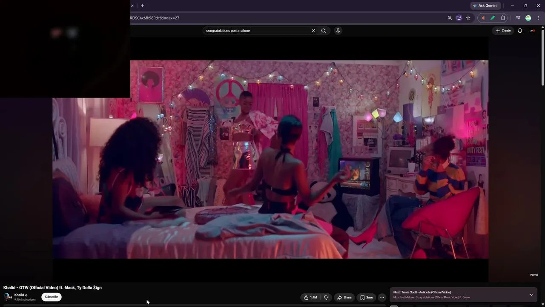This screenshot has width=545, height=307.
Task: Open the orange extension icon in toolbar
Action: 483,18
